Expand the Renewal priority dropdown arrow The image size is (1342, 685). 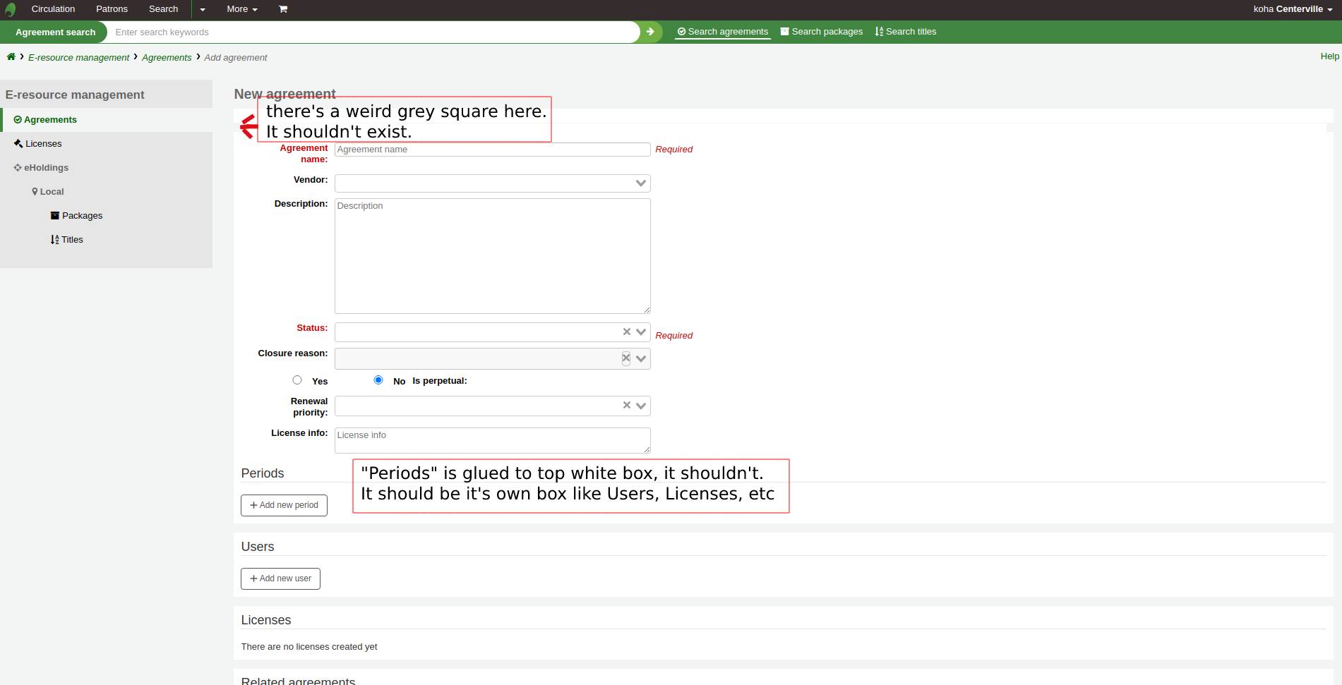coord(641,406)
